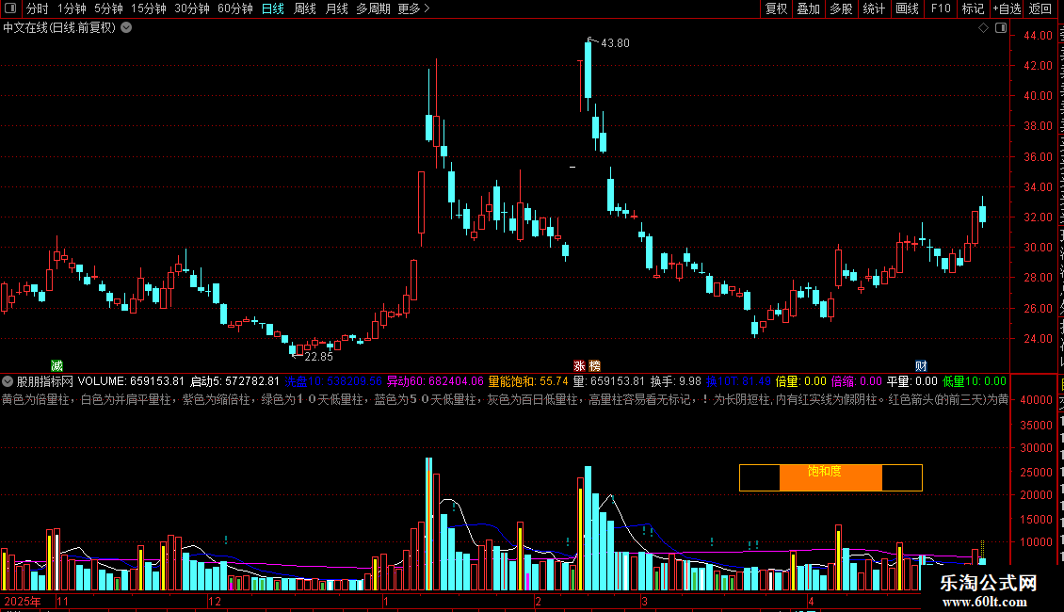Click the 榜 marker icon
The height and width of the screenshot is (612, 1064).
click(594, 365)
